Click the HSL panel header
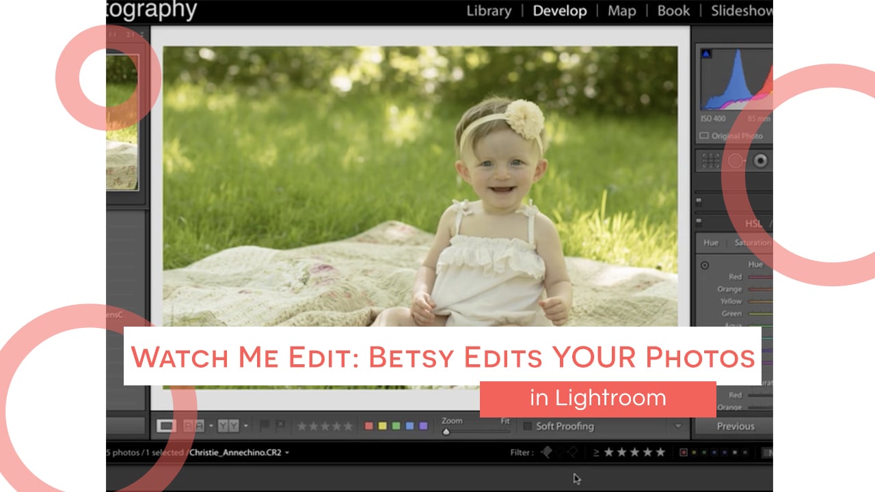The image size is (875, 492). 733,223
